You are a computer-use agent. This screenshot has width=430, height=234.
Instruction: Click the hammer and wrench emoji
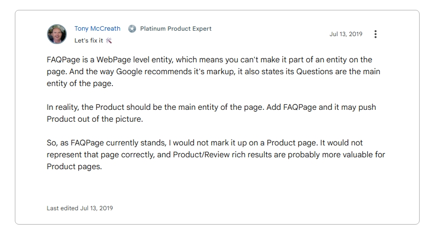tap(109, 41)
